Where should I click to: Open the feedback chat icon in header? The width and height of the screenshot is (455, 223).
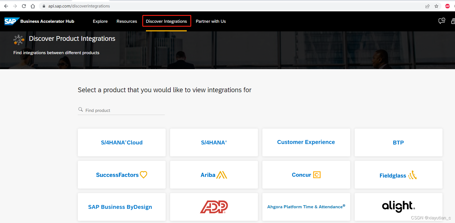coord(442,21)
